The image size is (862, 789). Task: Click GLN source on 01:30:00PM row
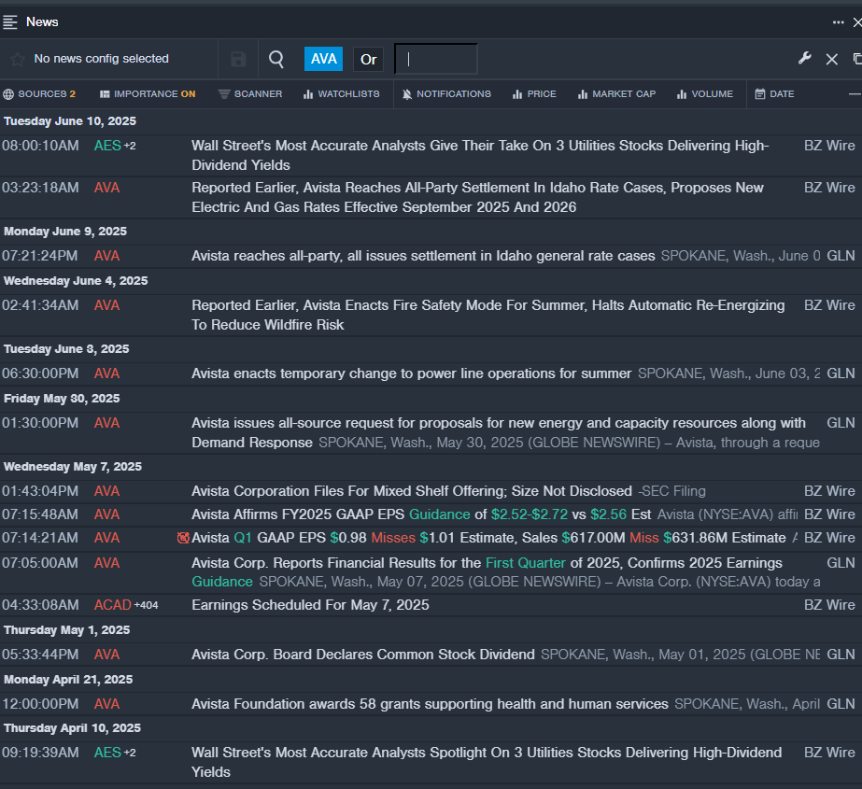(x=841, y=423)
